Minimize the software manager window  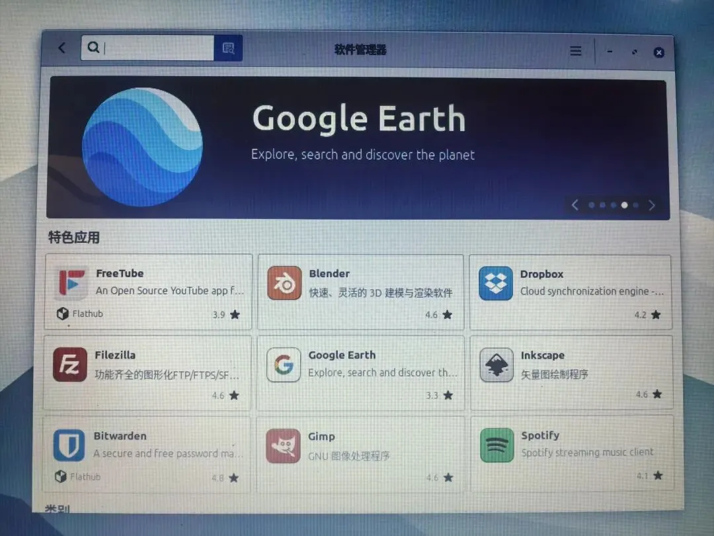[610, 52]
